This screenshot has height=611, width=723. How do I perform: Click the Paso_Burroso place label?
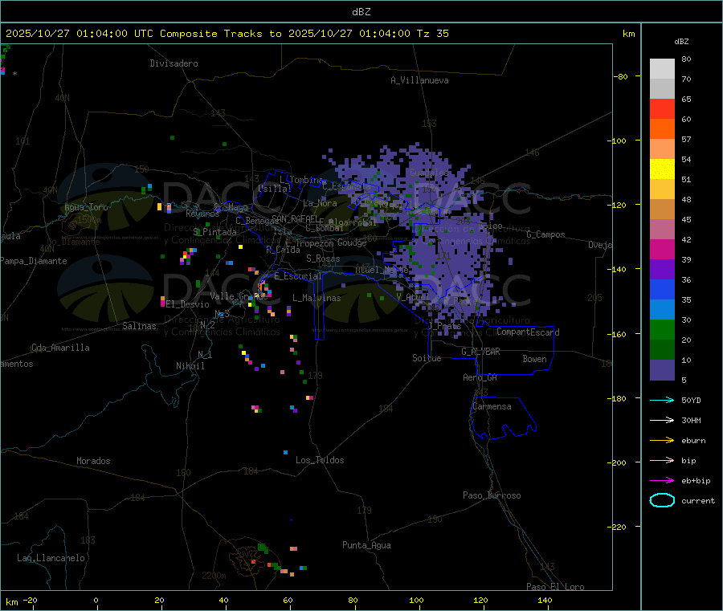[x=492, y=495]
